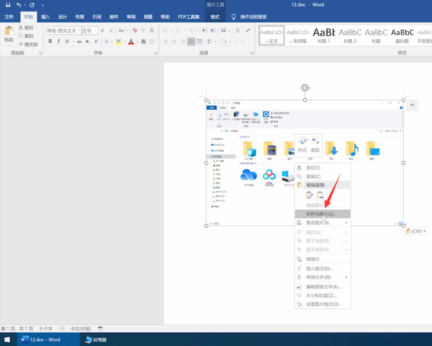Show or hide paragraph marks
Image resolution: width=432 pixels, height=346 pixels.
(248, 30)
